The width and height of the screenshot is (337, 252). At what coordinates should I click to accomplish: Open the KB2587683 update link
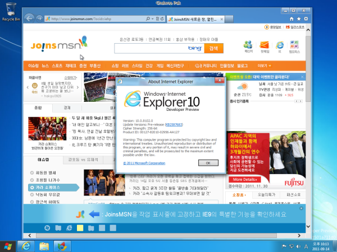tap(174, 124)
